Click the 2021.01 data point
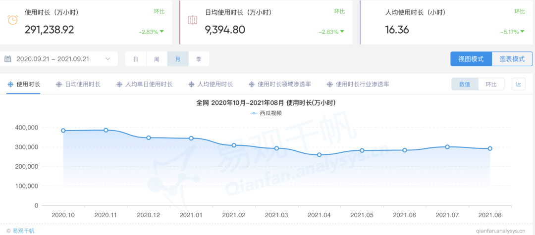This screenshot has height=235, width=535. tap(191, 138)
